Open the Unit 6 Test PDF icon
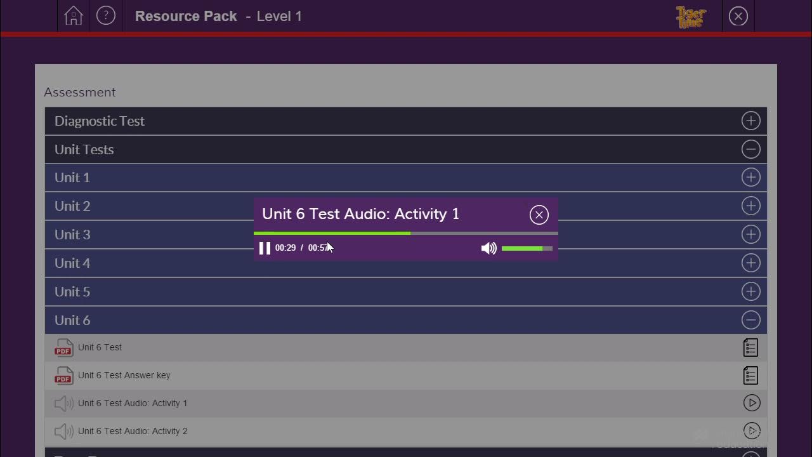 pos(63,348)
